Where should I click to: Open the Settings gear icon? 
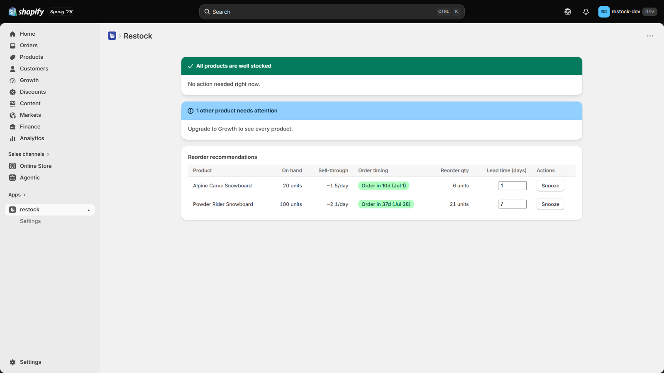click(12, 362)
